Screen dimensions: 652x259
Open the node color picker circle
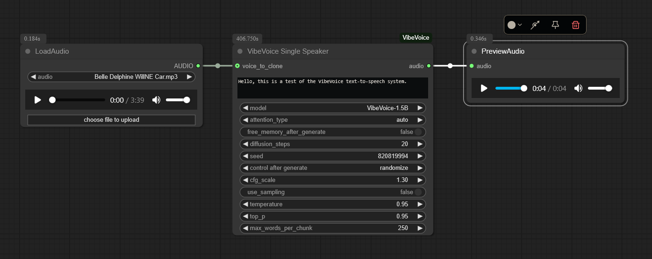(512, 25)
